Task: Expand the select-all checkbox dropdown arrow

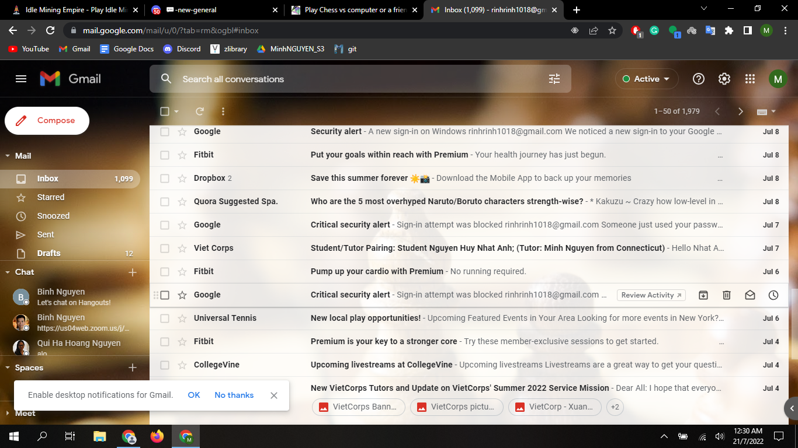Action: pos(176,111)
